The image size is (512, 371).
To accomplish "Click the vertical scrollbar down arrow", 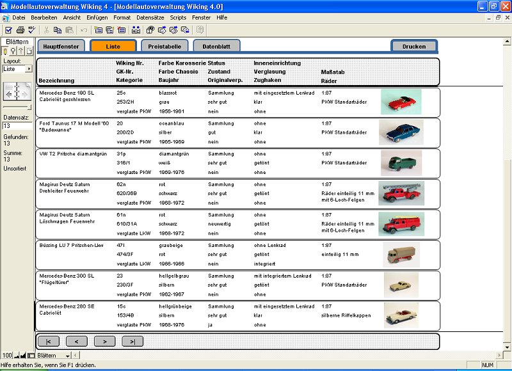I will click(x=507, y=347).
